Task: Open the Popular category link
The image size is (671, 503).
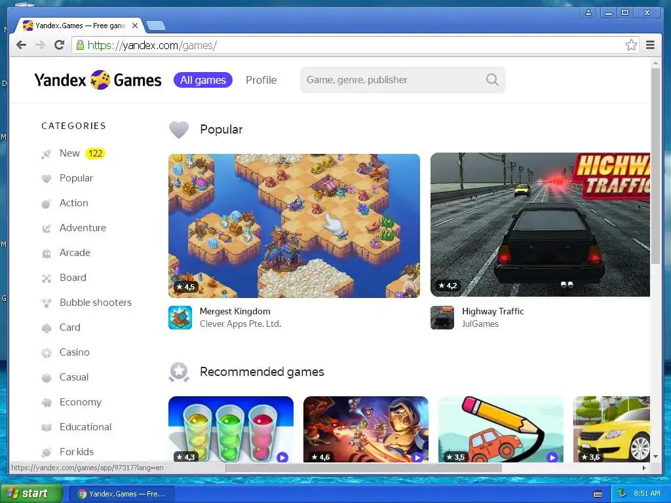Action: [76, 178]
